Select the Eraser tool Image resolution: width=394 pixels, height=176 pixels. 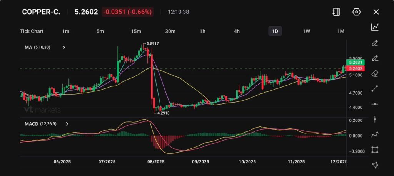pos(375,73)
